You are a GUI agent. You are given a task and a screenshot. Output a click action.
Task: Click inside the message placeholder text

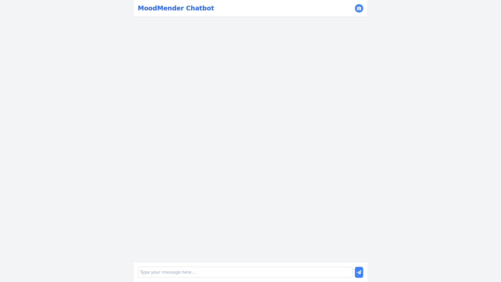click(168, 272)
